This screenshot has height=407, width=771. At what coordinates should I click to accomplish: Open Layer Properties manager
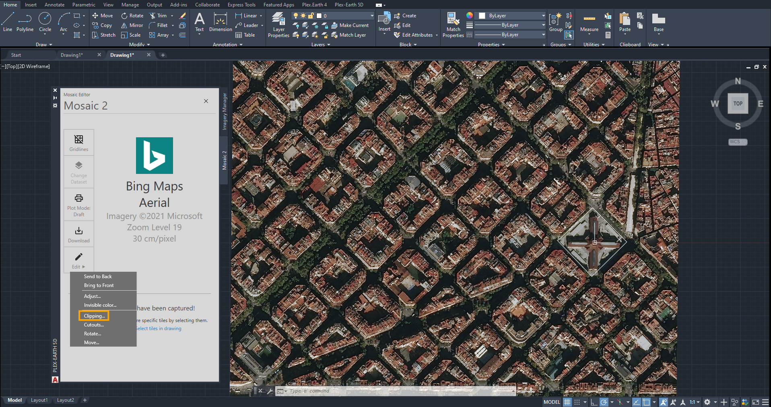point(278,25)
